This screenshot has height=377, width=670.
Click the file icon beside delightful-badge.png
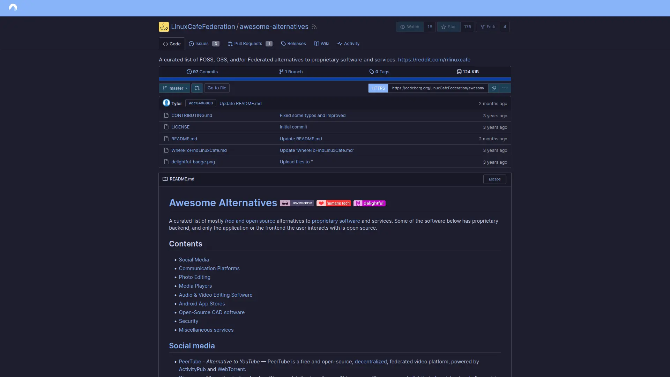(x=166, y=162)
